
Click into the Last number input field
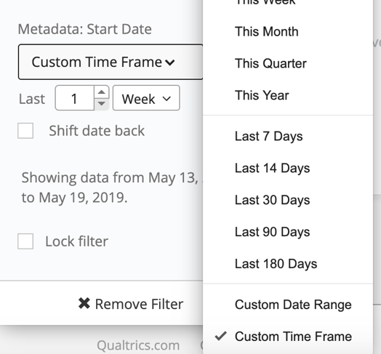tap(75, 98)
